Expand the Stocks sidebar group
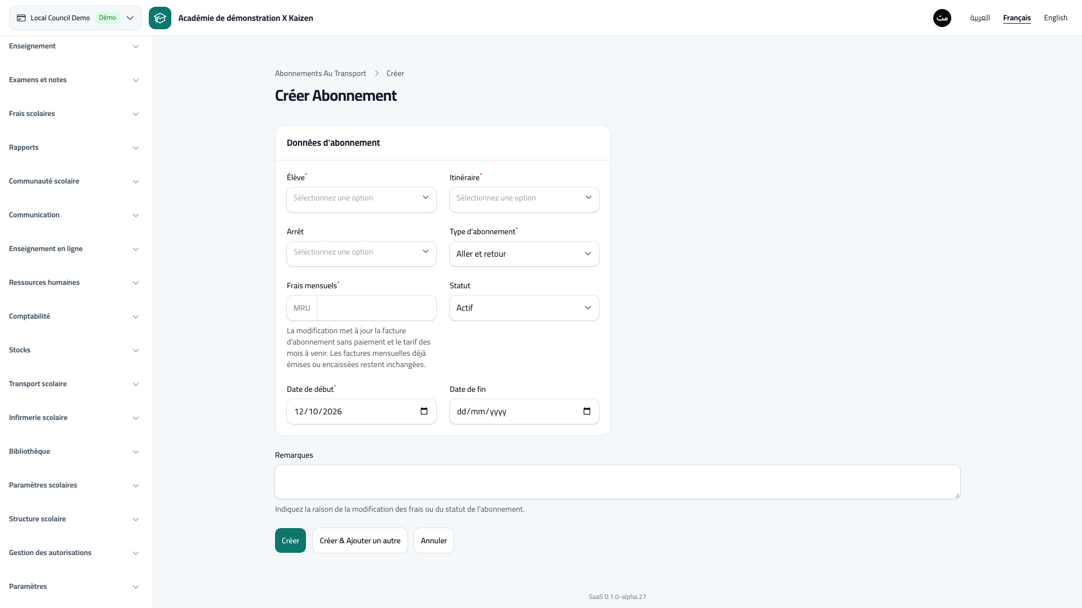 (74, 350)
